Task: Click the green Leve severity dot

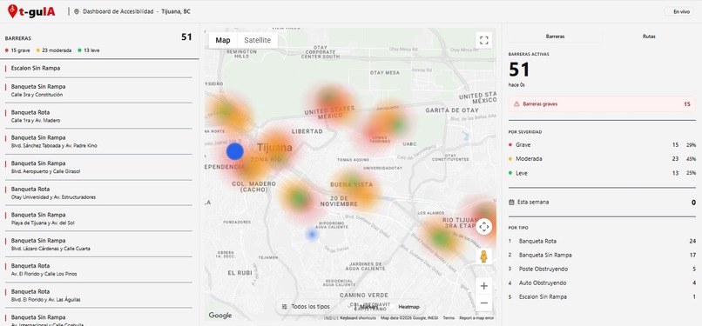Action: point(510,173)
